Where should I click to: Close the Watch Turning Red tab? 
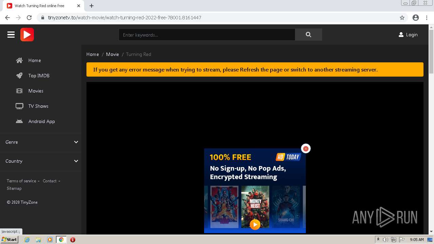pyautogui.click(x=79, y=6)
